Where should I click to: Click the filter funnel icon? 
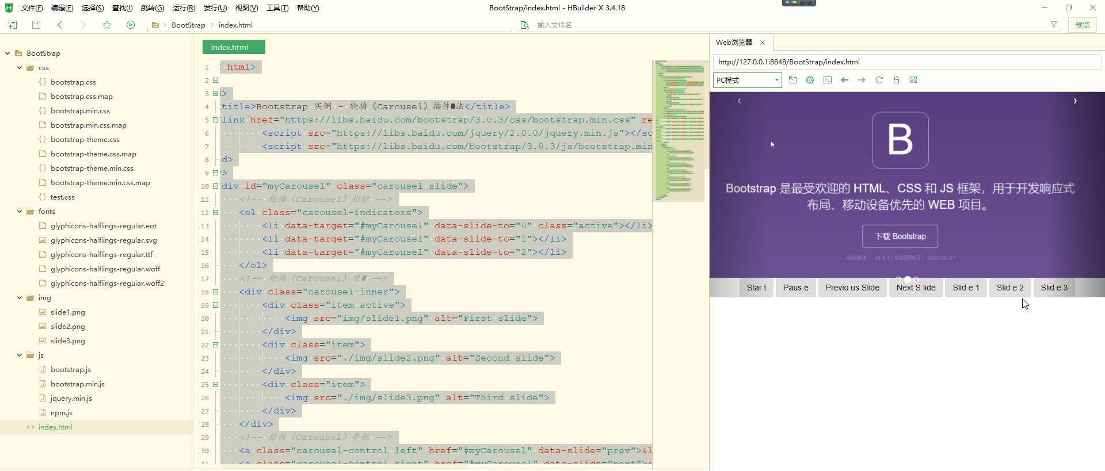(x=1054, y=25)
